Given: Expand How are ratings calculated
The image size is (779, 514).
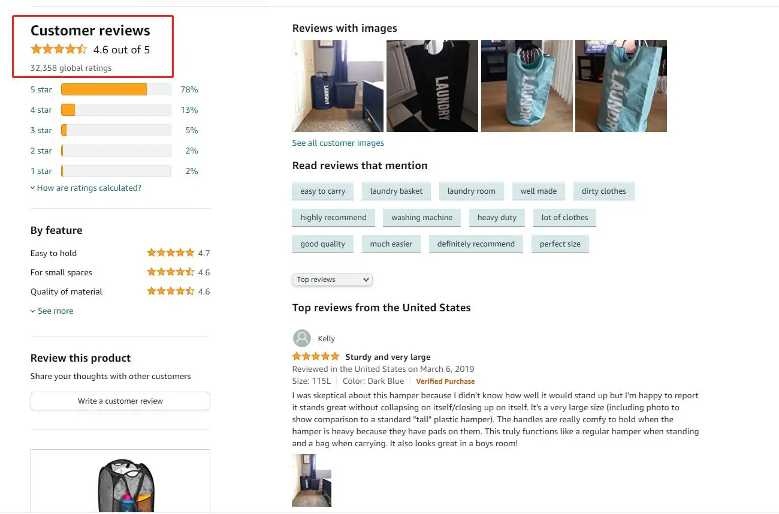Looking at the screenshot, I should click(89, 188).
